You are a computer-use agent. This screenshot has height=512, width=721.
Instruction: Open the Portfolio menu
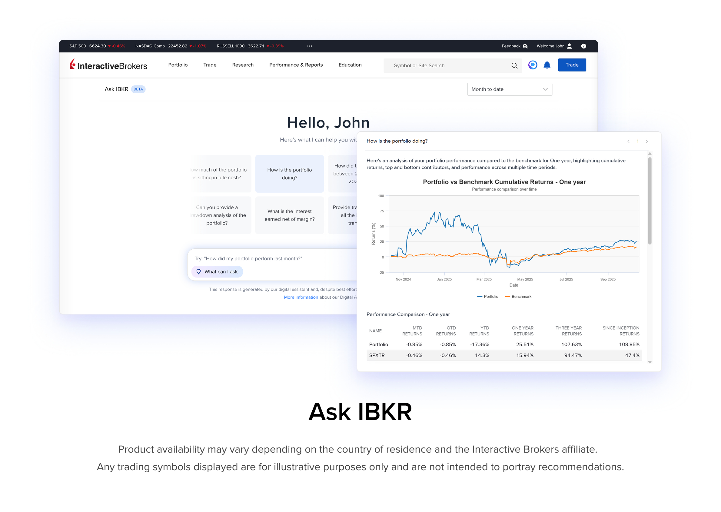(x=178, y=65)
